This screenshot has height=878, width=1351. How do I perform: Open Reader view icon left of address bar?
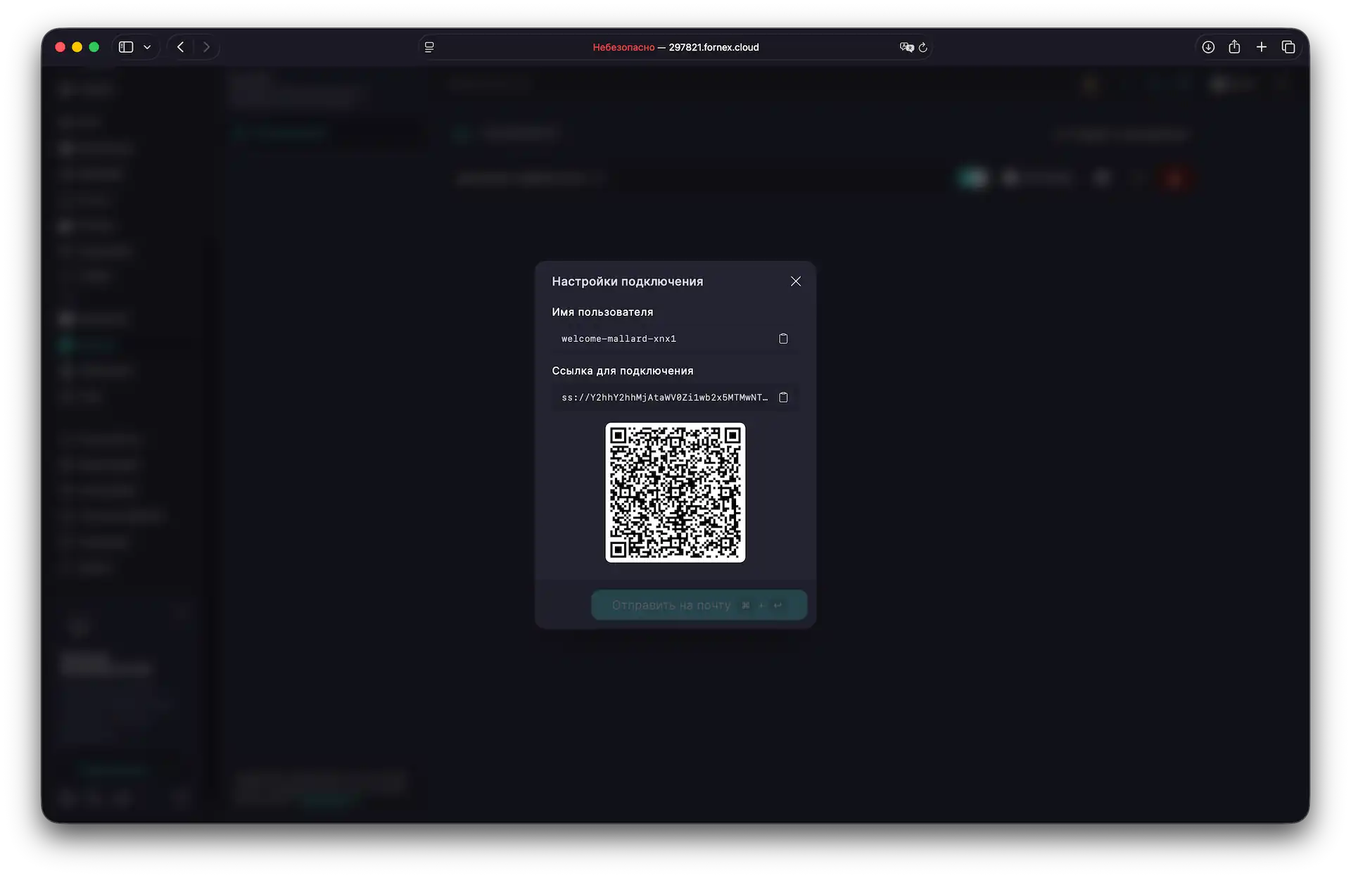(x=429, y=47)
